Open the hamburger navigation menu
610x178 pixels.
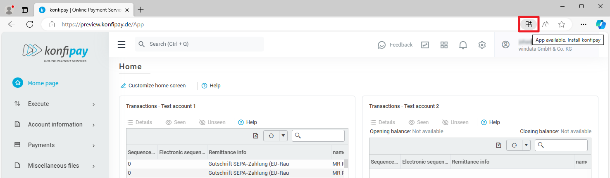122,44
